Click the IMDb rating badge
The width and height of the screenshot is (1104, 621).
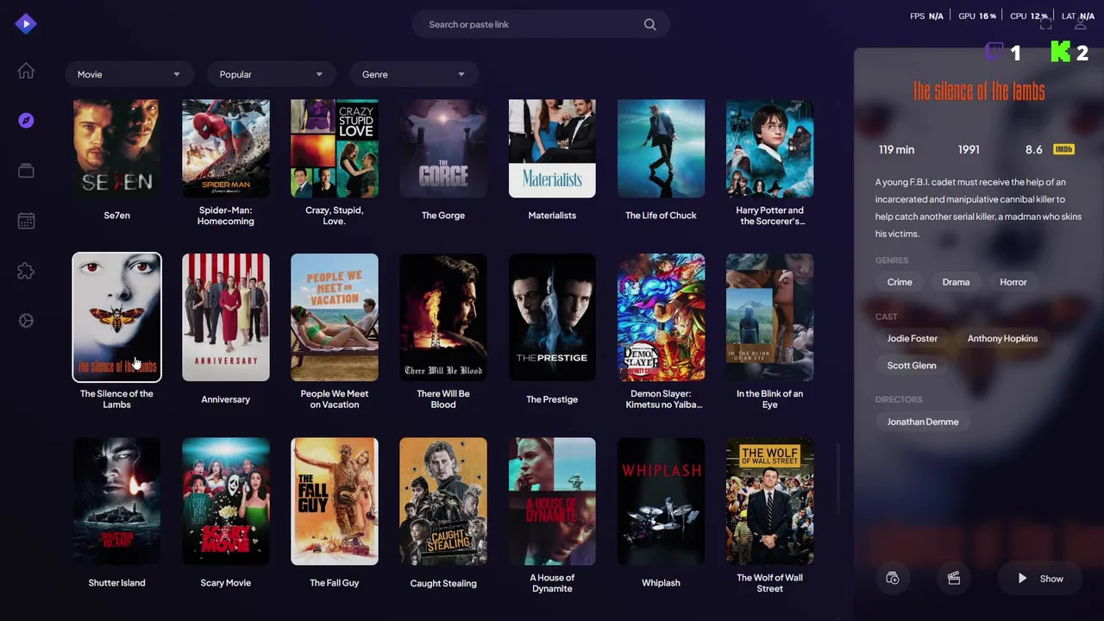point(1063,149)
